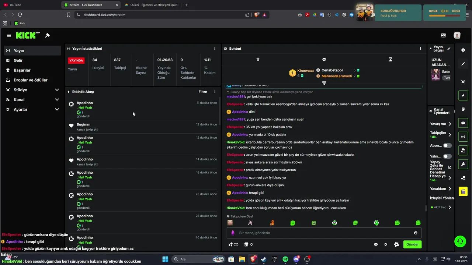Screen dimensions: 472x265
Task: Click the channel points icon below the chat
Action: [233, 244]
